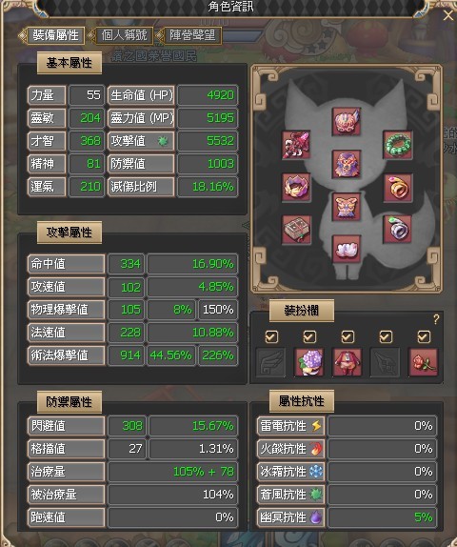This screenshot has width=457, height=547.
Task: Toggle checkbox above the rose costume
Action: (x=423, y=336)
